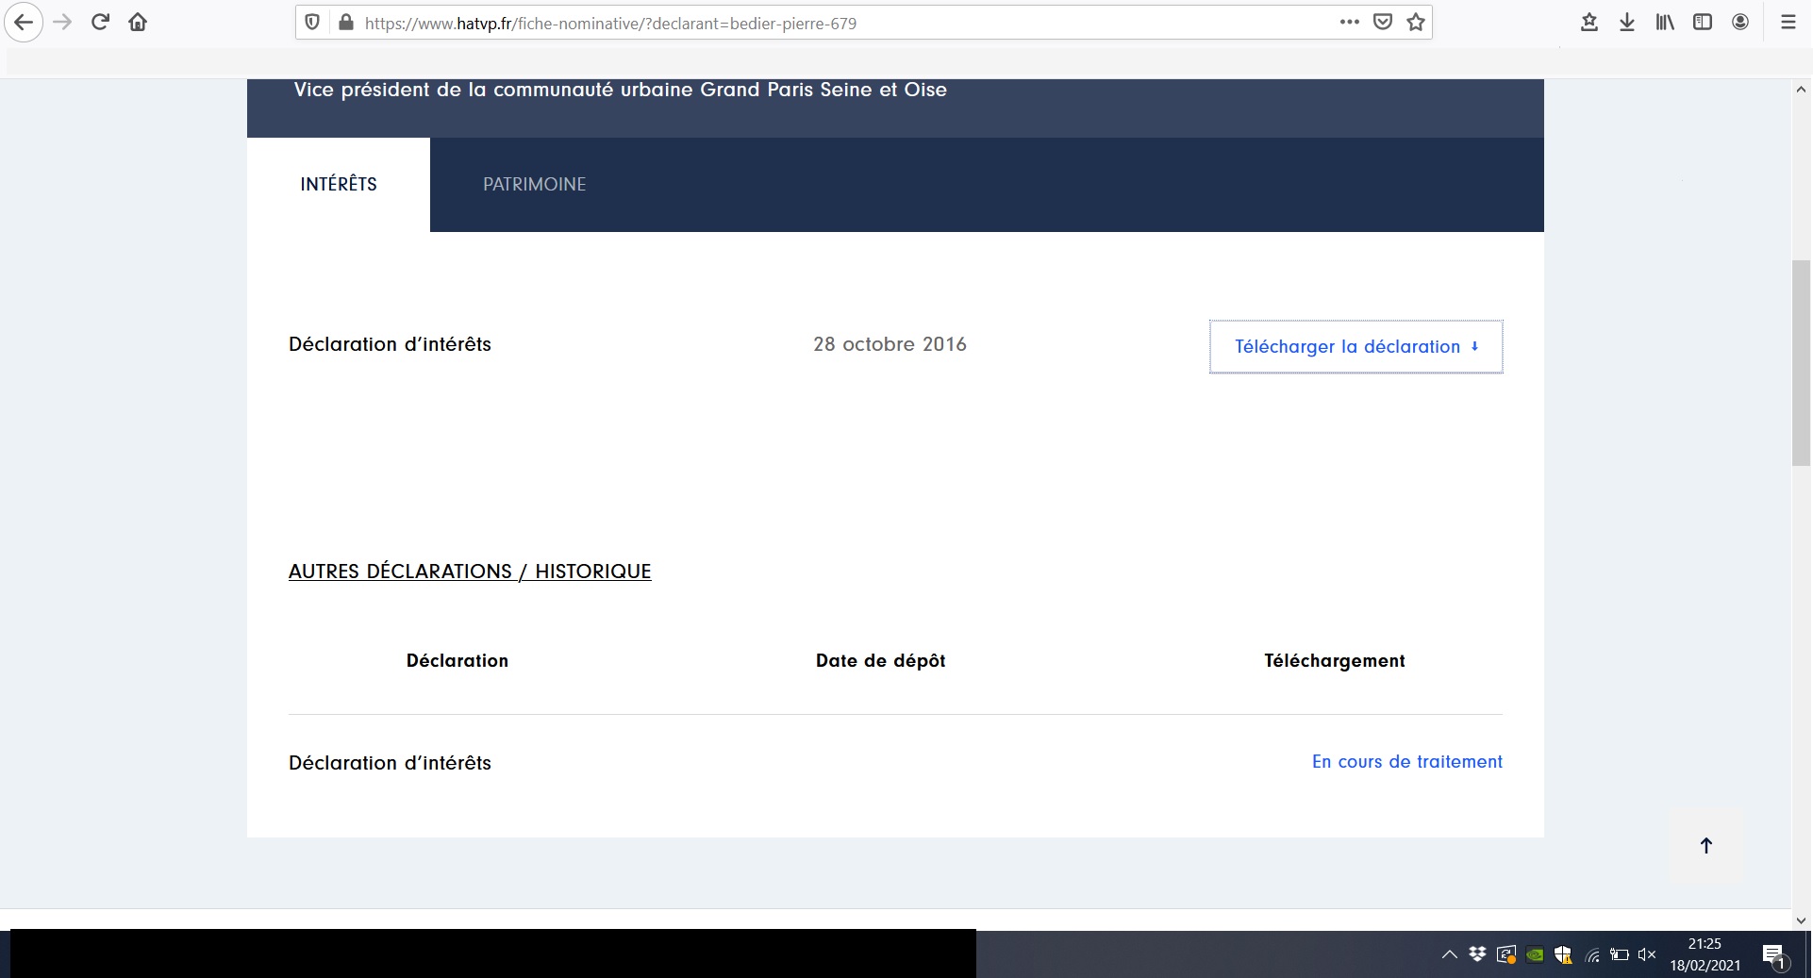Open the notification center icon

pyautogui.click(x=1774, y=955)
